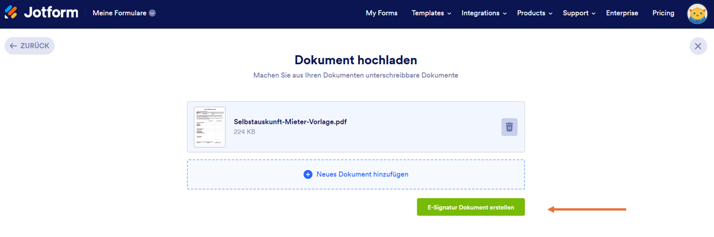Delete Selbstauskunft-Mieter-Vorlage.pdf with trash icon
Image resolution: width=714 pixels, height=237 pixels.
(x=509, y=127)
